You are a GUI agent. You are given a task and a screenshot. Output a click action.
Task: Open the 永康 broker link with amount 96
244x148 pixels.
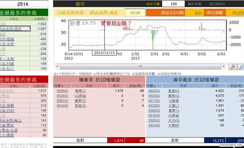9,130
